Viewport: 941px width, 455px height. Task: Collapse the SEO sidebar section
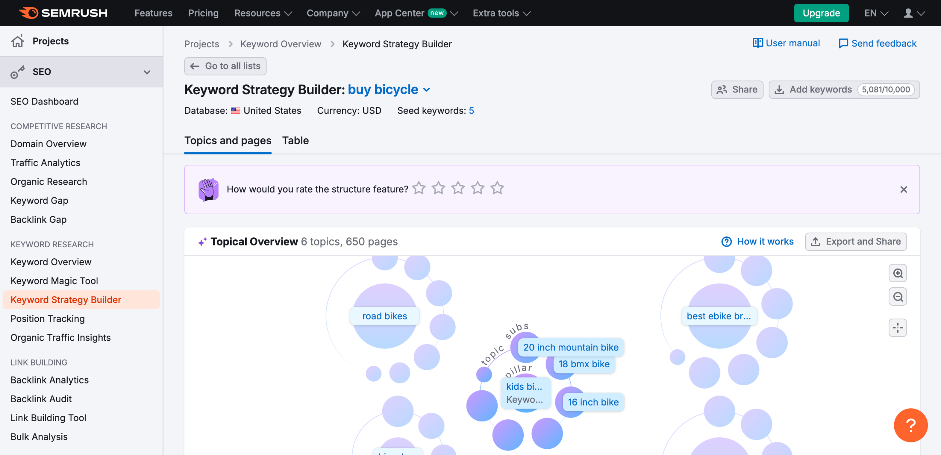point(147,72)
